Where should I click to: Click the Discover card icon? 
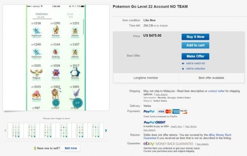(x=183, y=111)
